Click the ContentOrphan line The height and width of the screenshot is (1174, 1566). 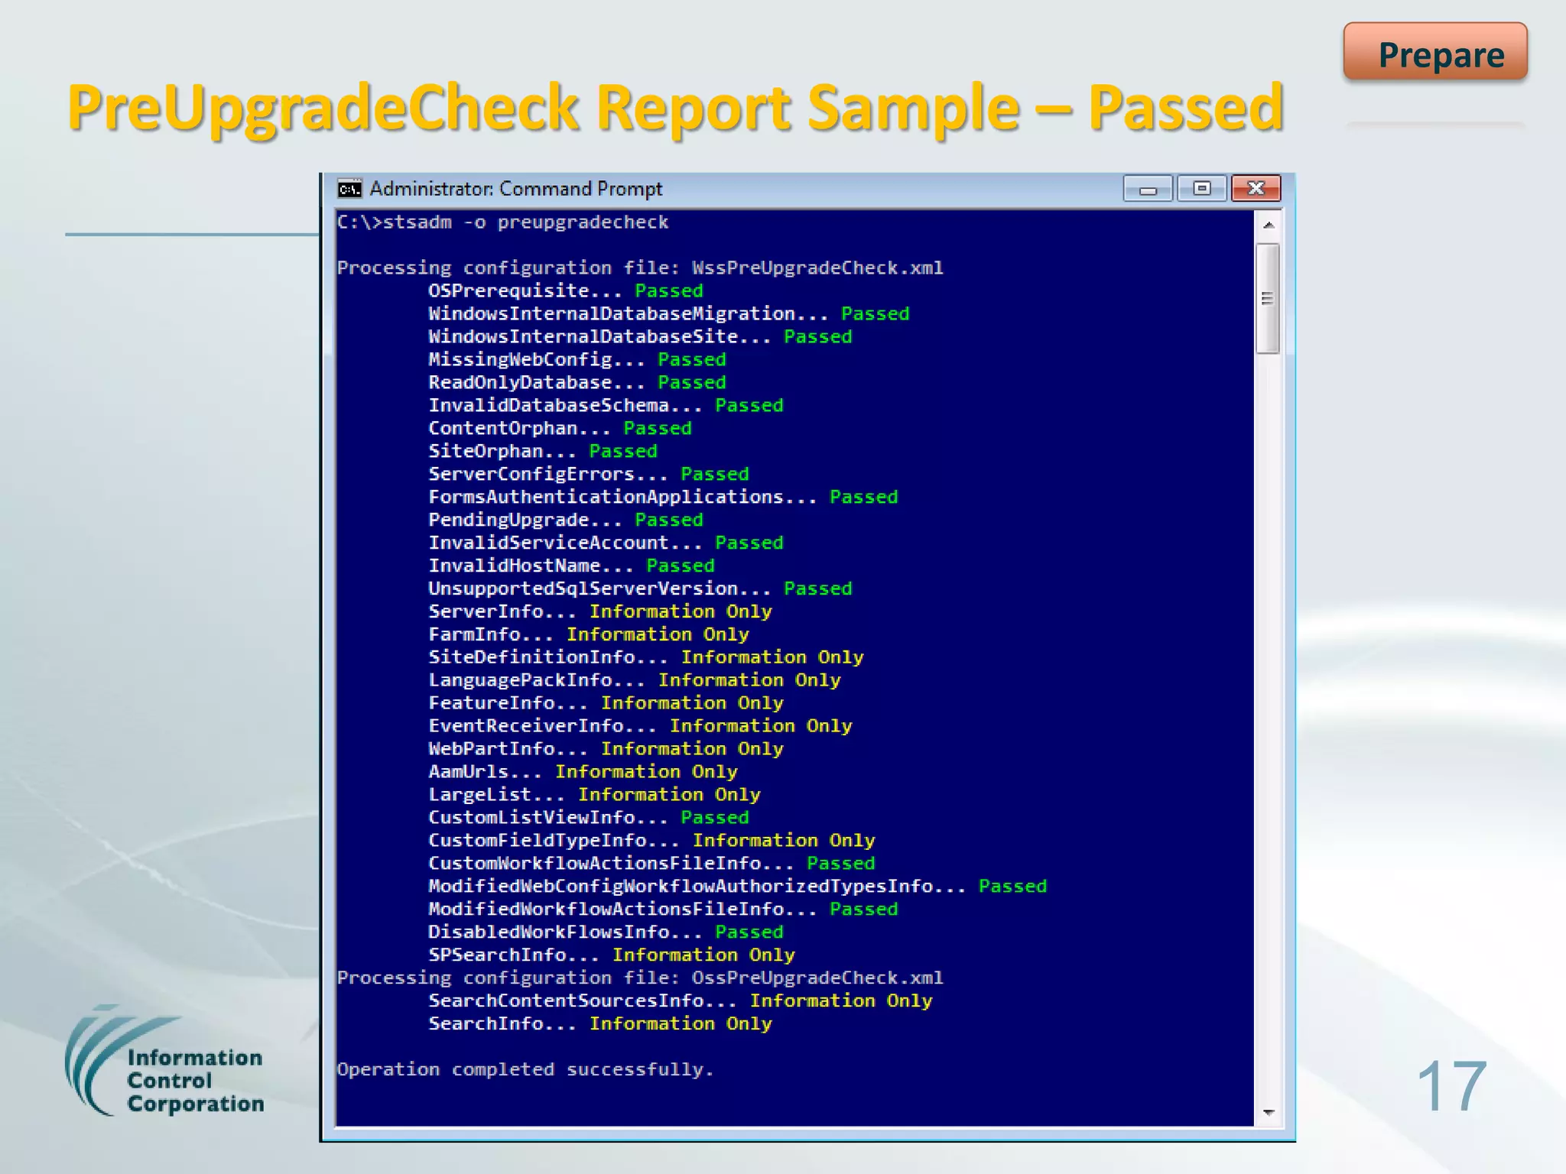pyautogui.click(x=560, y=429)
